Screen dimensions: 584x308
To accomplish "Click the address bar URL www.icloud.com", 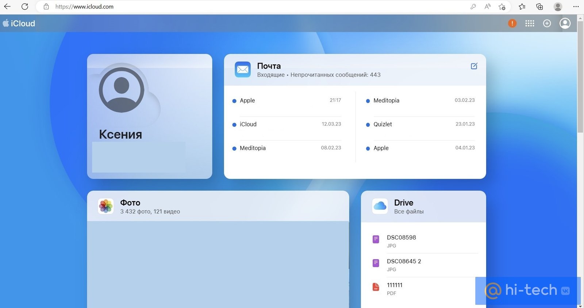I will coord(84,7).
